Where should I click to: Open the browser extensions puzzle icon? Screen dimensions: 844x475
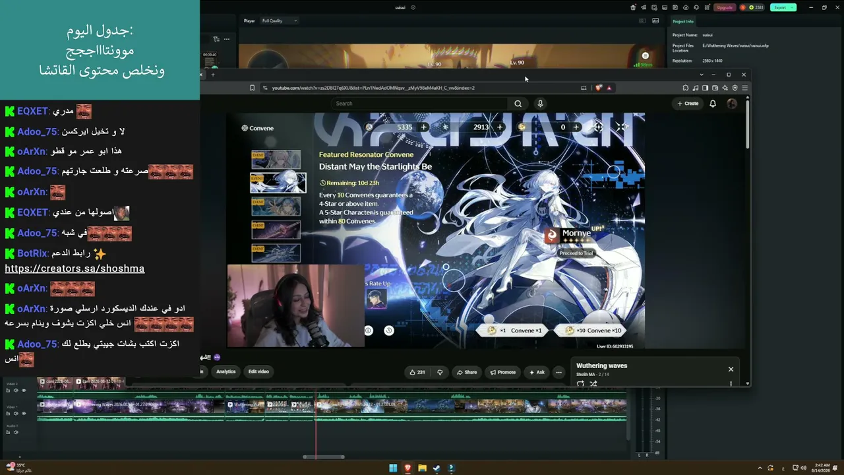[x=685, y=88]
